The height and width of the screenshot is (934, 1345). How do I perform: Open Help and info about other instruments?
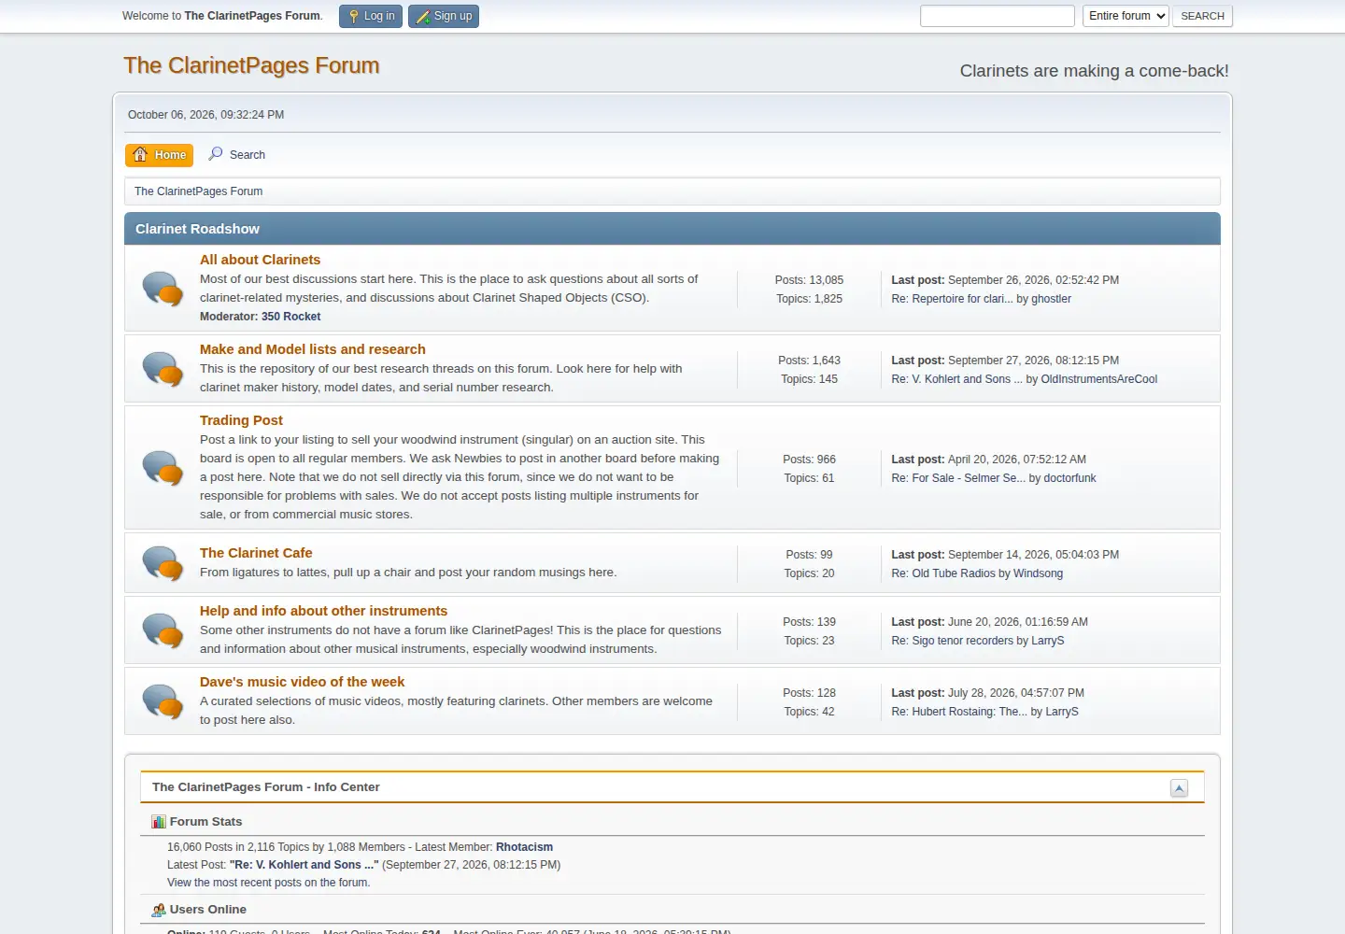tap(323, 611)
